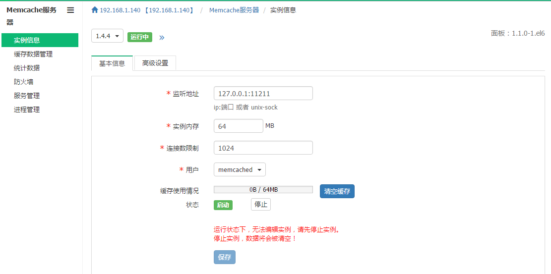This screenshot has height=274, width=551.
Task: Open the 1.4.4 version dropdown
Action: [x=107, y=36]
